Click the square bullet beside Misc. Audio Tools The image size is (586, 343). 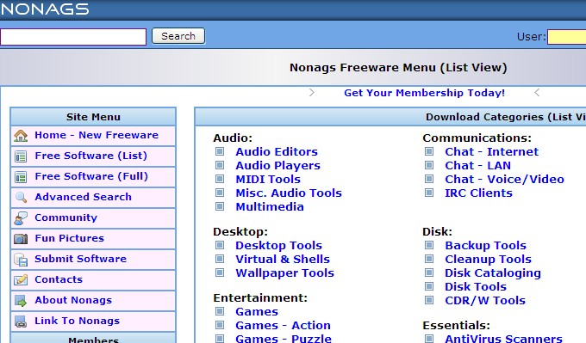tap(220, 193)
